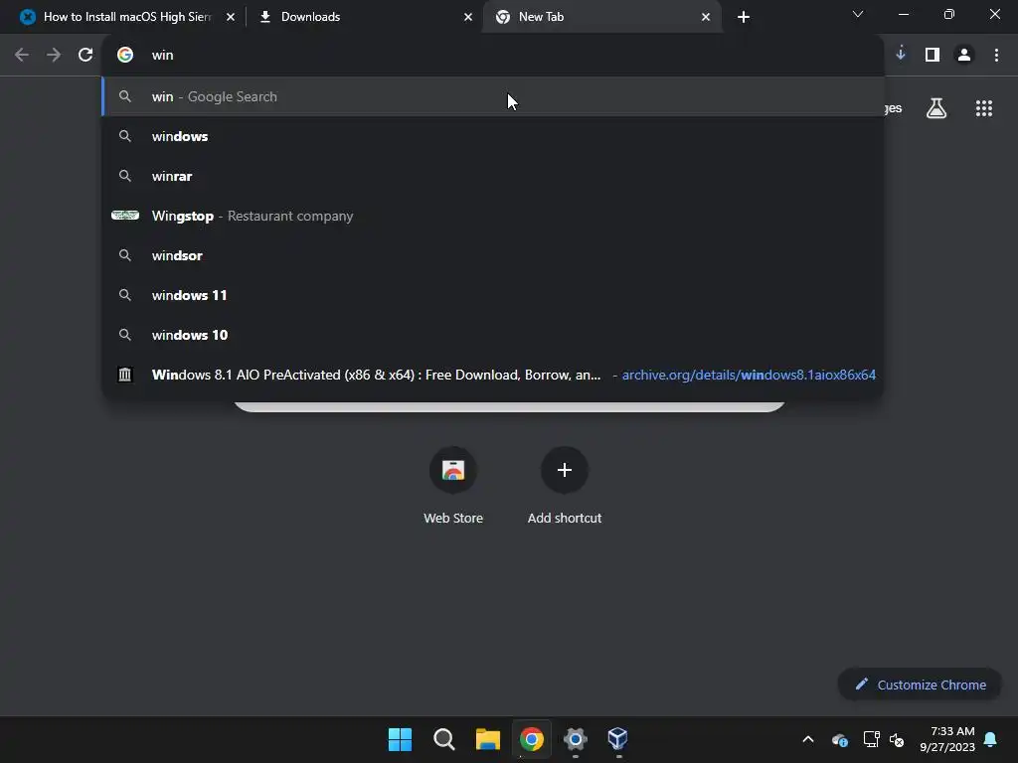Open VirtualBox from the taskbar
Screen dimensions: 1018x763
click(618, 739)
